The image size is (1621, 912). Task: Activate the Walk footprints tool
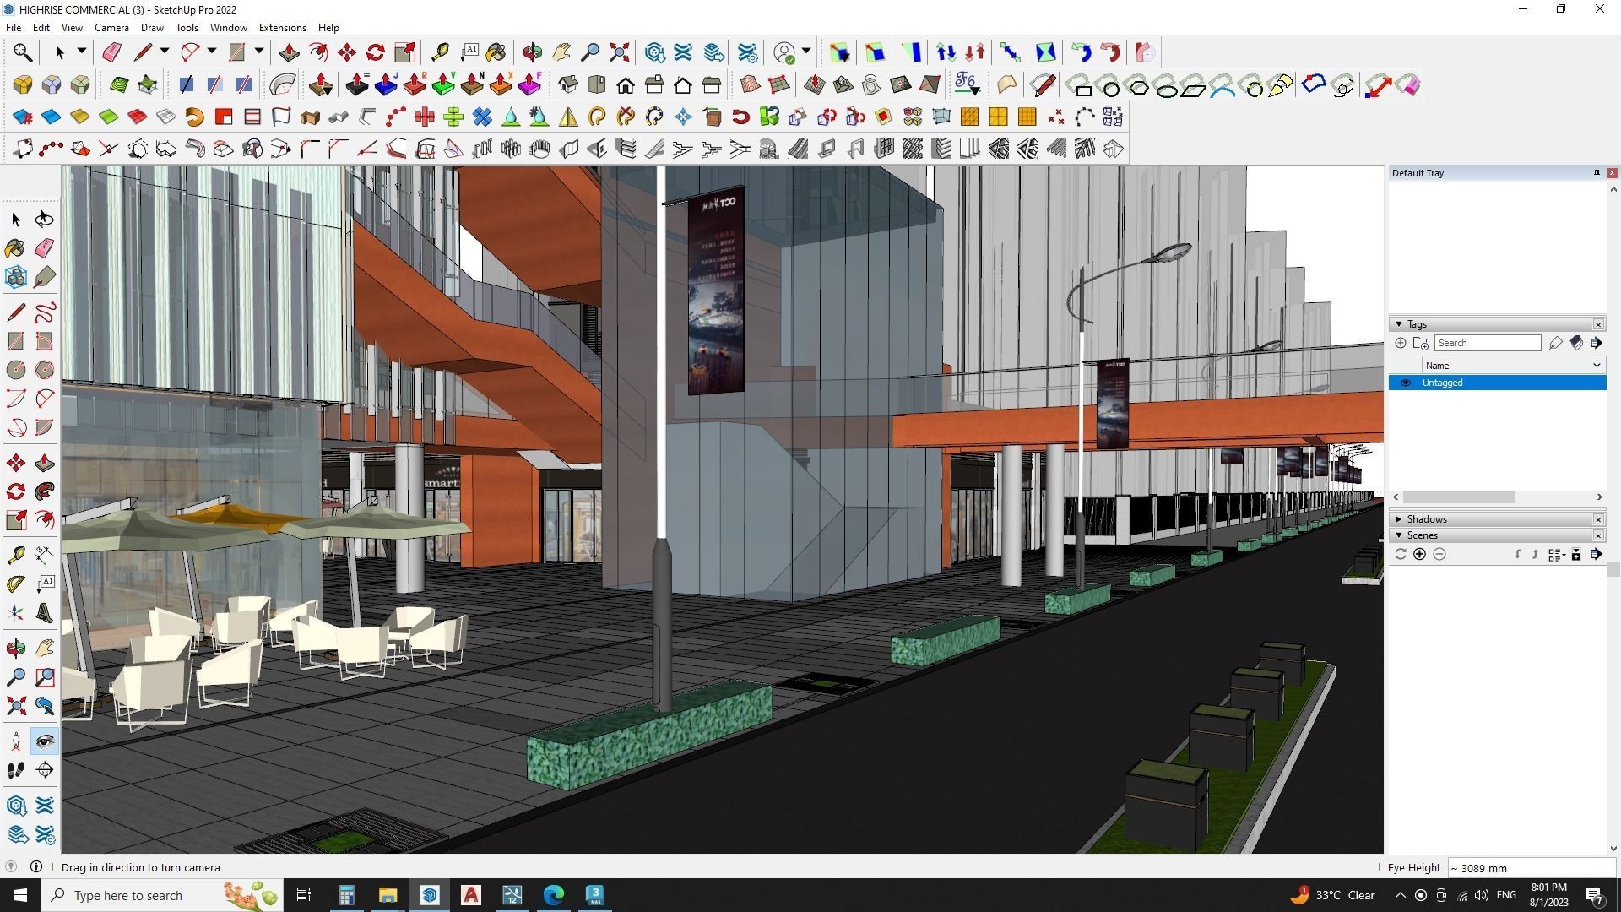coord(16,770)
